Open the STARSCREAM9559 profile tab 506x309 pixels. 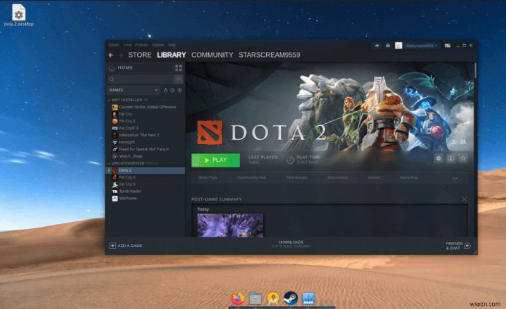click(x=269, y=55)
